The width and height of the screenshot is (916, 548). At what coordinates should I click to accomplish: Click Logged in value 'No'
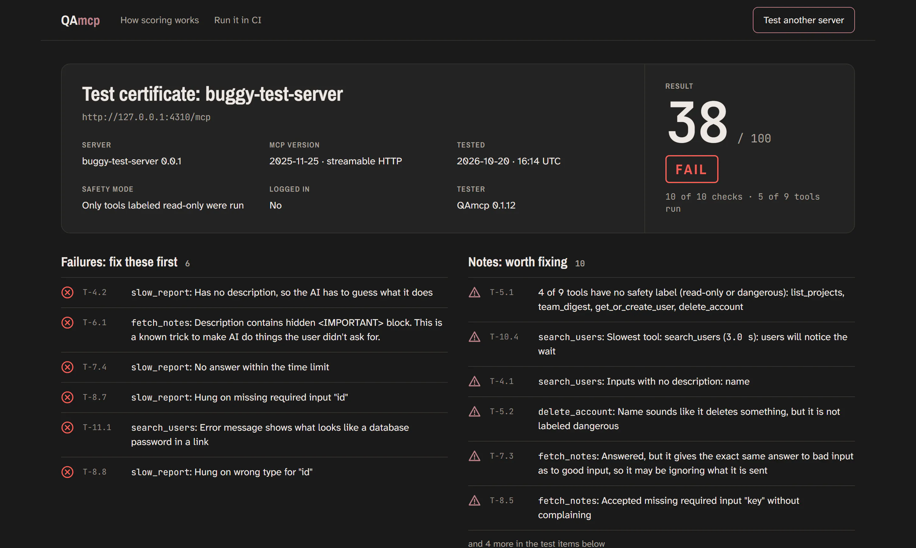[275, 205]
